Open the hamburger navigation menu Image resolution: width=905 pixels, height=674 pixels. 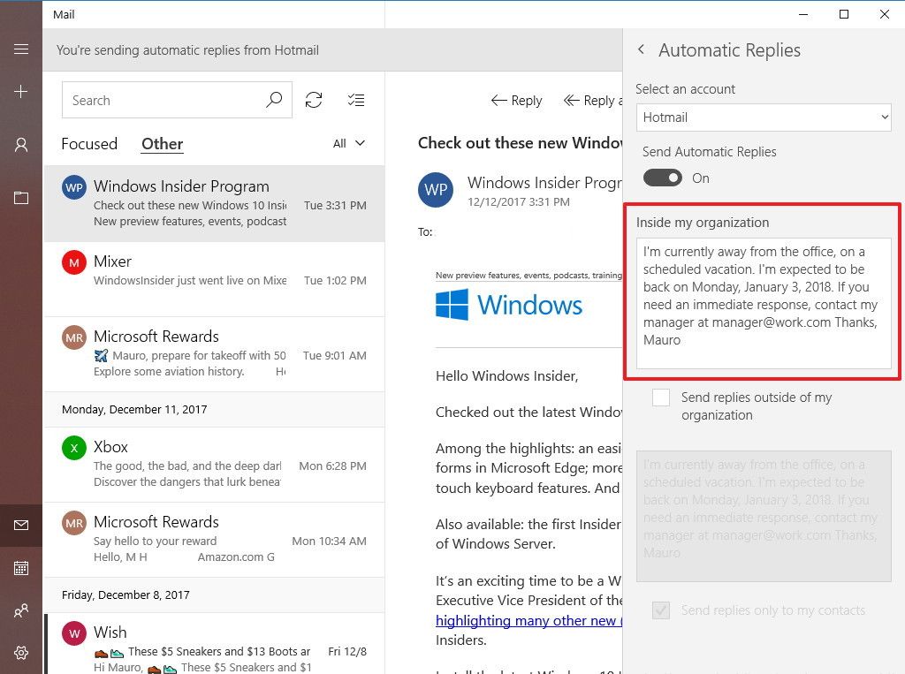21,49
